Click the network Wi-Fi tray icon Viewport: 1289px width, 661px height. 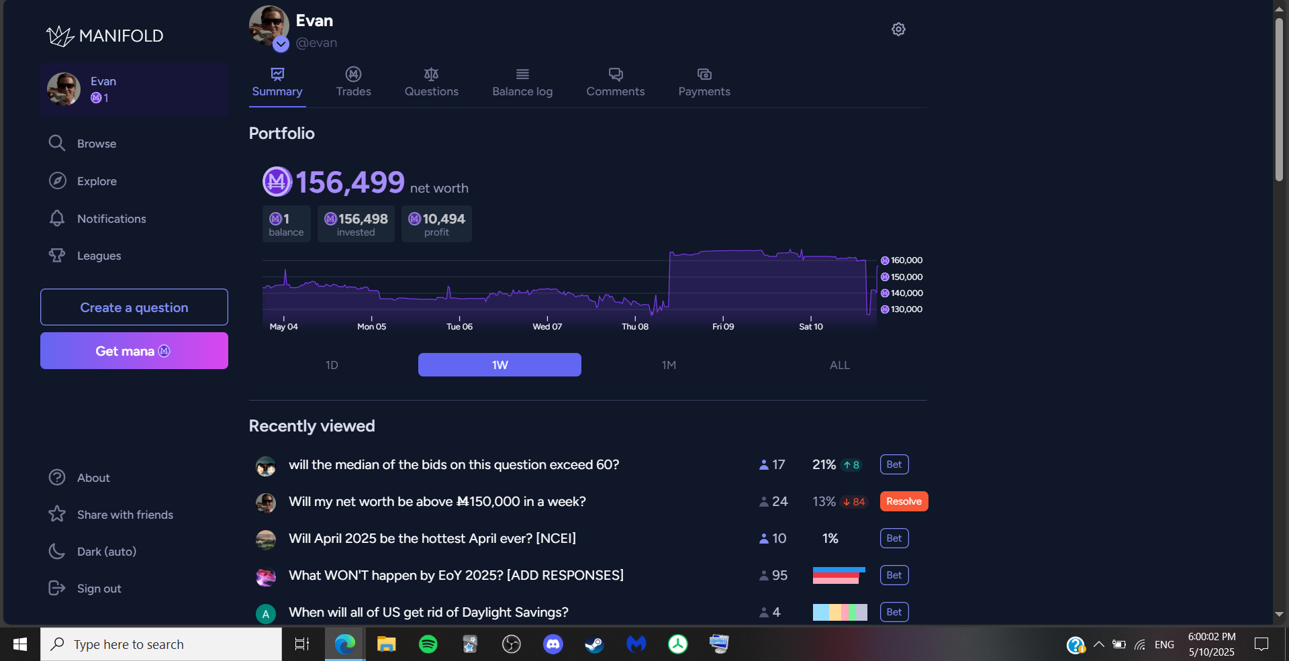point(1140,644)
